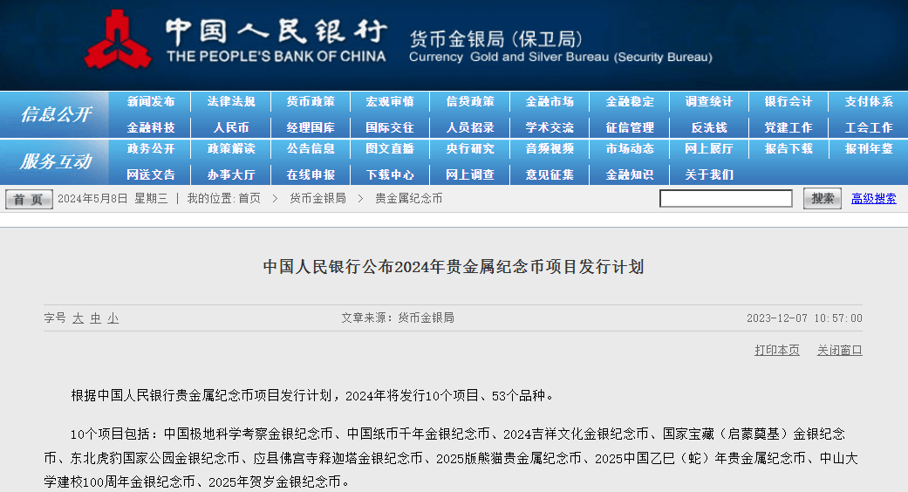This screenshot has width=908, height=492.
Task: Open 金融知识 menu item
Action: pos(630,174)
